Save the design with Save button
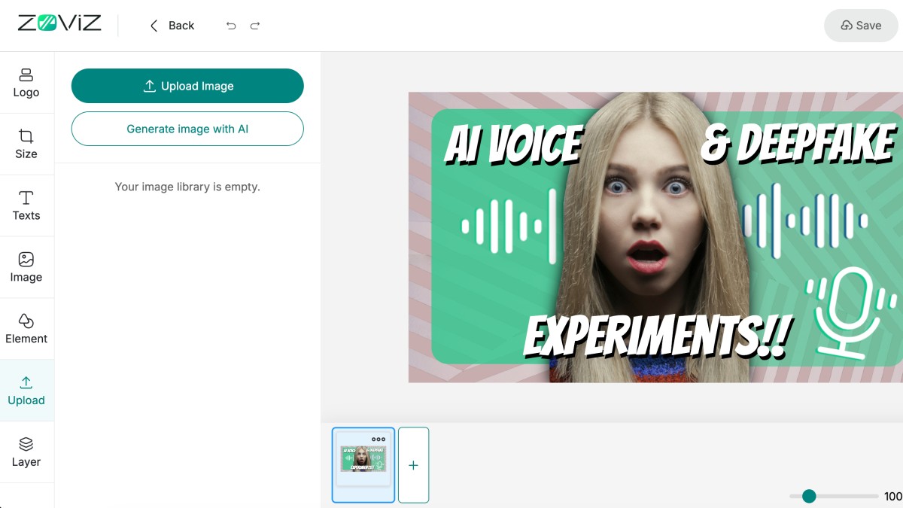The height and width of the screenshot is (508, 903). (x=861, y=26)
